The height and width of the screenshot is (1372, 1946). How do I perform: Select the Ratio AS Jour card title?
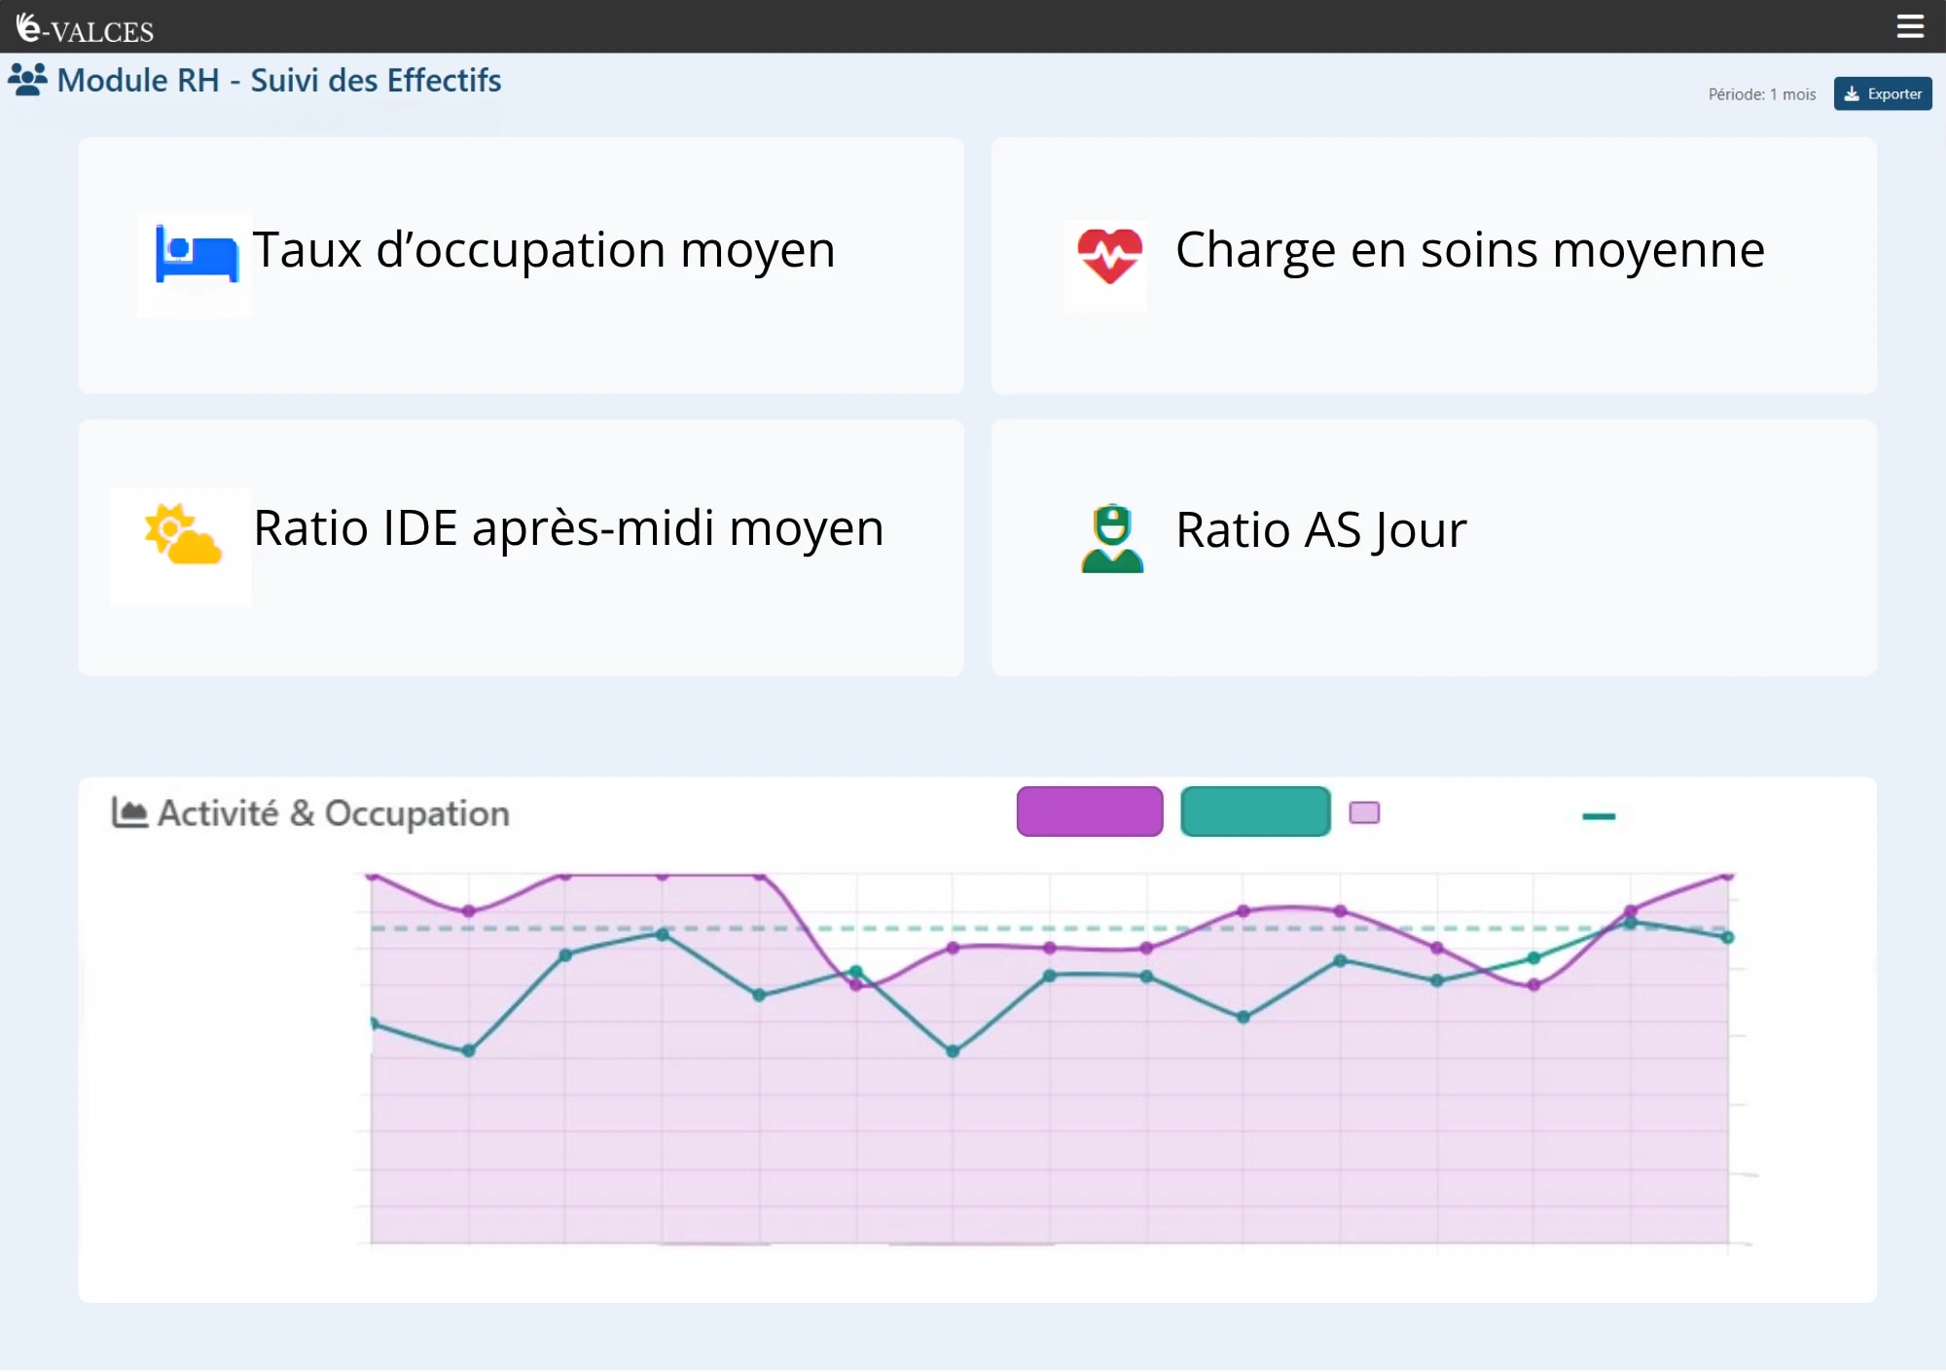1320,530
